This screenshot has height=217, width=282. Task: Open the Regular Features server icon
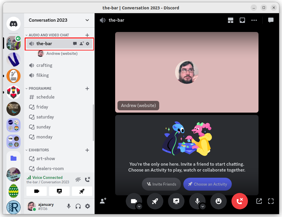tap(14, 109)
